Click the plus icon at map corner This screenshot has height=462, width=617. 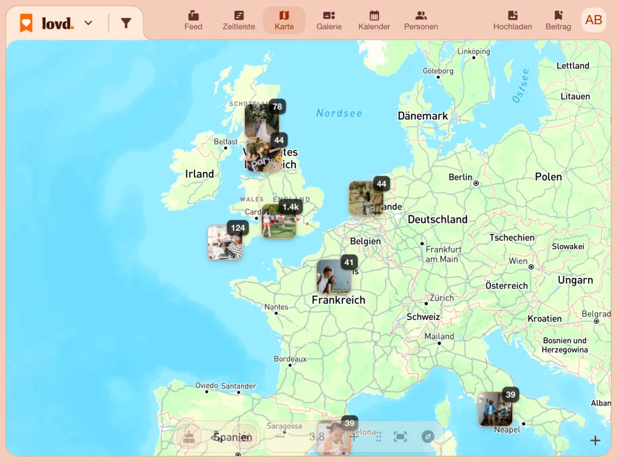595,441
